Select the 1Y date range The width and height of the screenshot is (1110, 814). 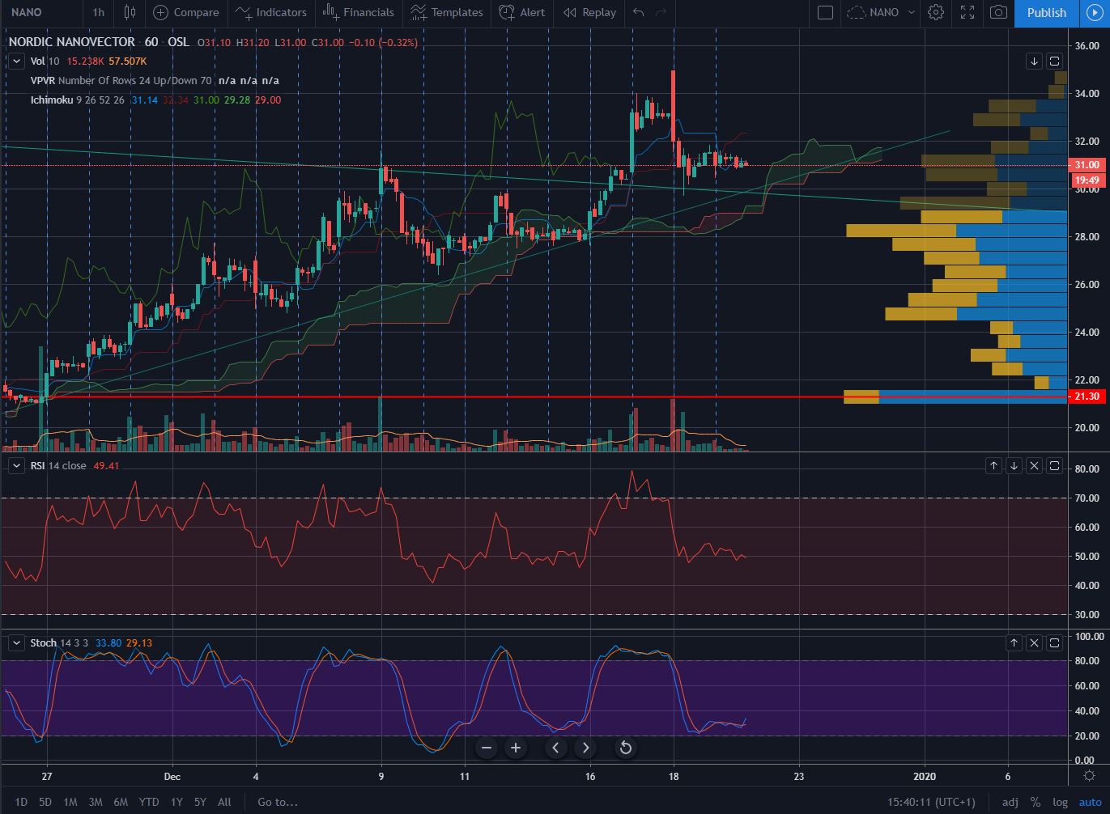[176, 802]
